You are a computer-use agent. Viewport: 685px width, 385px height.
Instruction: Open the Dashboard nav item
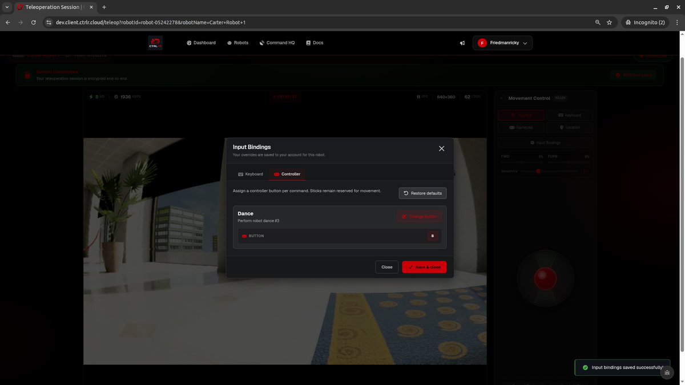point(201,43)
